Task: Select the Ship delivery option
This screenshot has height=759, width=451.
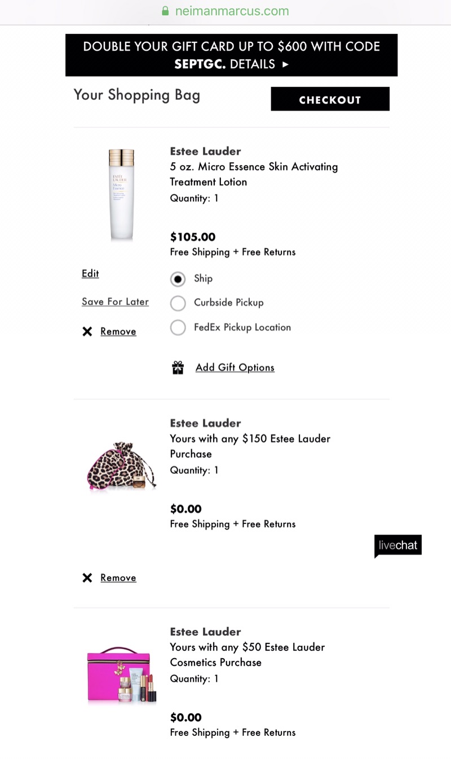Action: click(x=178, y=279)
